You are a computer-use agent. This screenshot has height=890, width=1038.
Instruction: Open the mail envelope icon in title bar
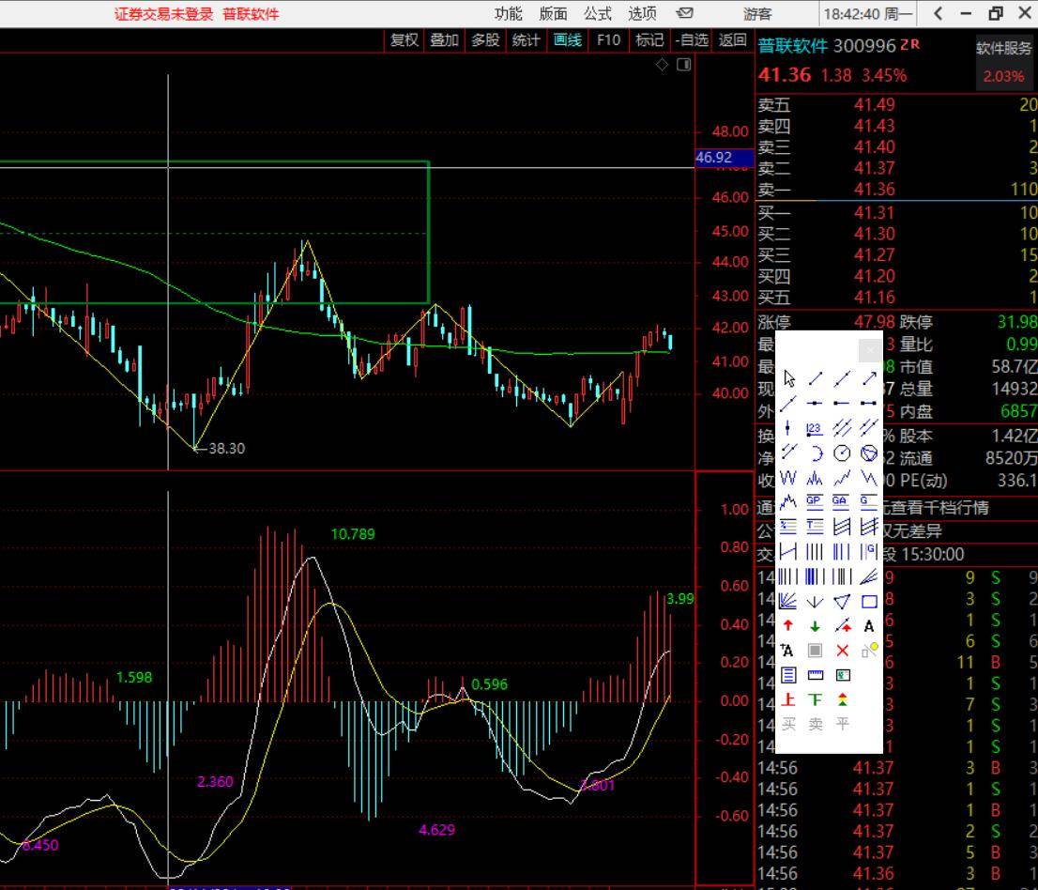point(684,12)
